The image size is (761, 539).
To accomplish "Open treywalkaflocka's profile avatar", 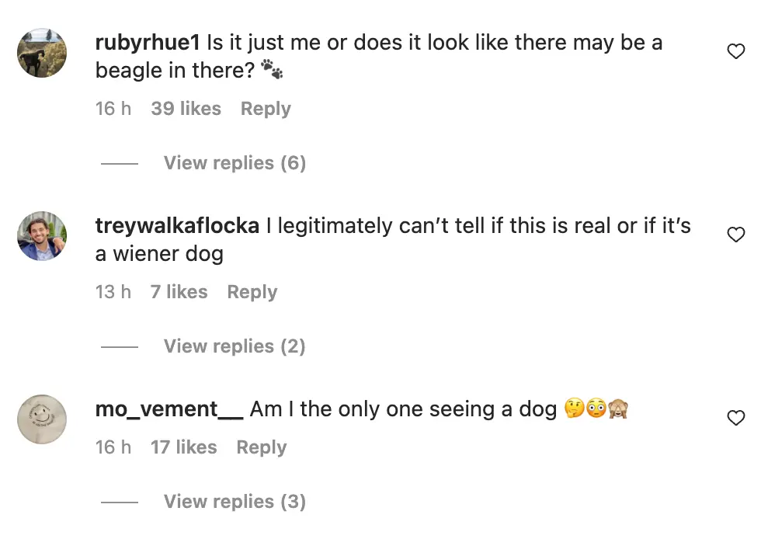I will coord(42,236).
